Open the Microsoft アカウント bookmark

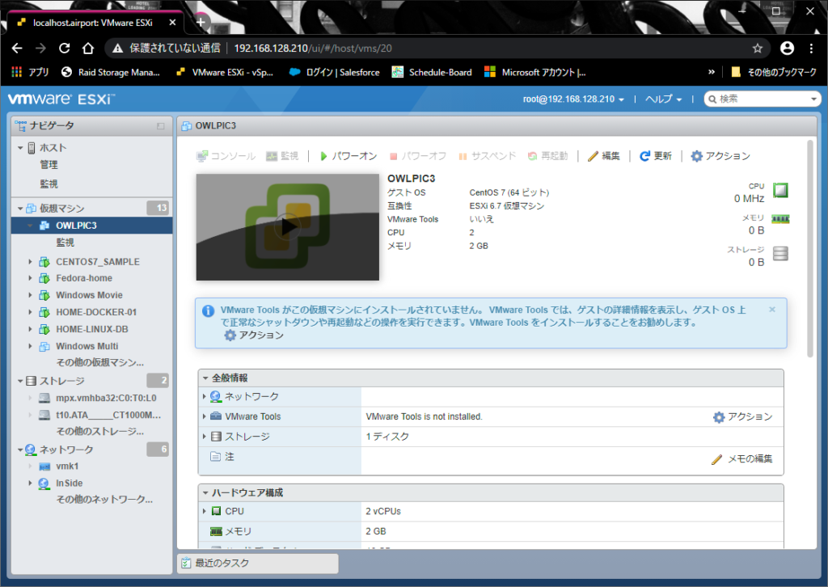535,72
